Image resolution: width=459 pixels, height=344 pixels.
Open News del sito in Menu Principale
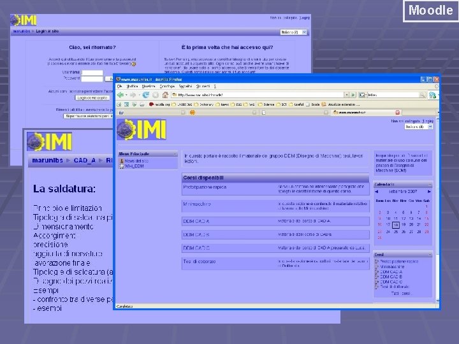click(136, 161)
